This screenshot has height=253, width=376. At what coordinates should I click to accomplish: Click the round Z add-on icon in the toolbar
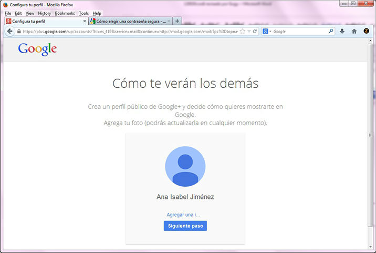click(366, 31)
